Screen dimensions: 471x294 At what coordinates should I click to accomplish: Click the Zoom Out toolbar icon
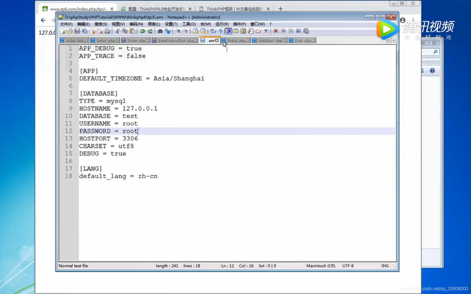(x=185, y=31)
